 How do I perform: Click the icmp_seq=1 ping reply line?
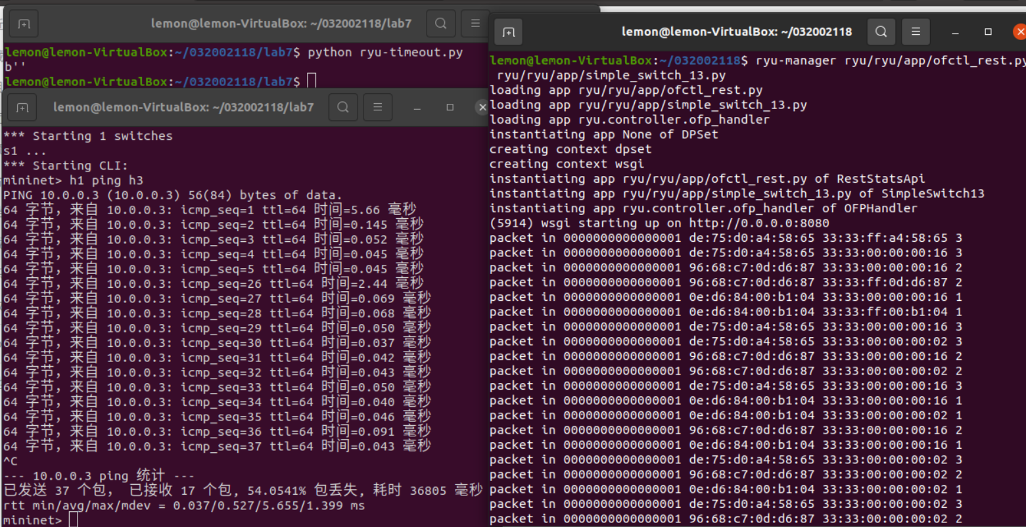pyautogui.click(x=210, y=210)
